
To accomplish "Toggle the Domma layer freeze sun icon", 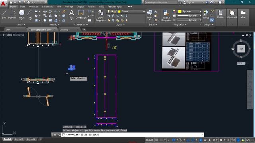I will point(112,12).
